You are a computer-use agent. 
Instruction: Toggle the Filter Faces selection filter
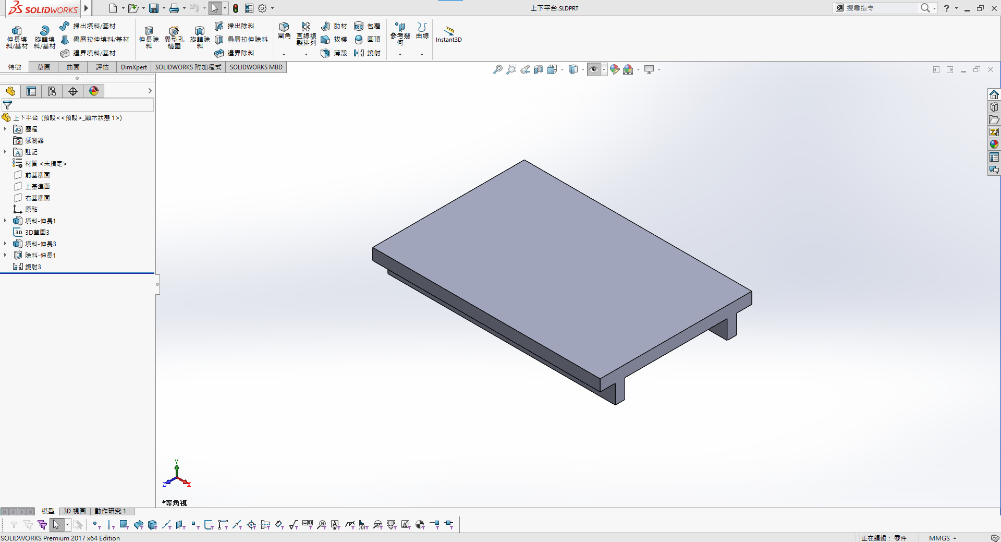tap(125, 525)
